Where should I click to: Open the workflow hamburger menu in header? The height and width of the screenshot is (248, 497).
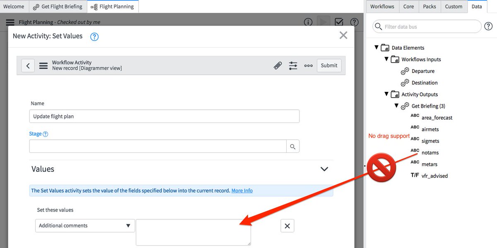[10, 22]
